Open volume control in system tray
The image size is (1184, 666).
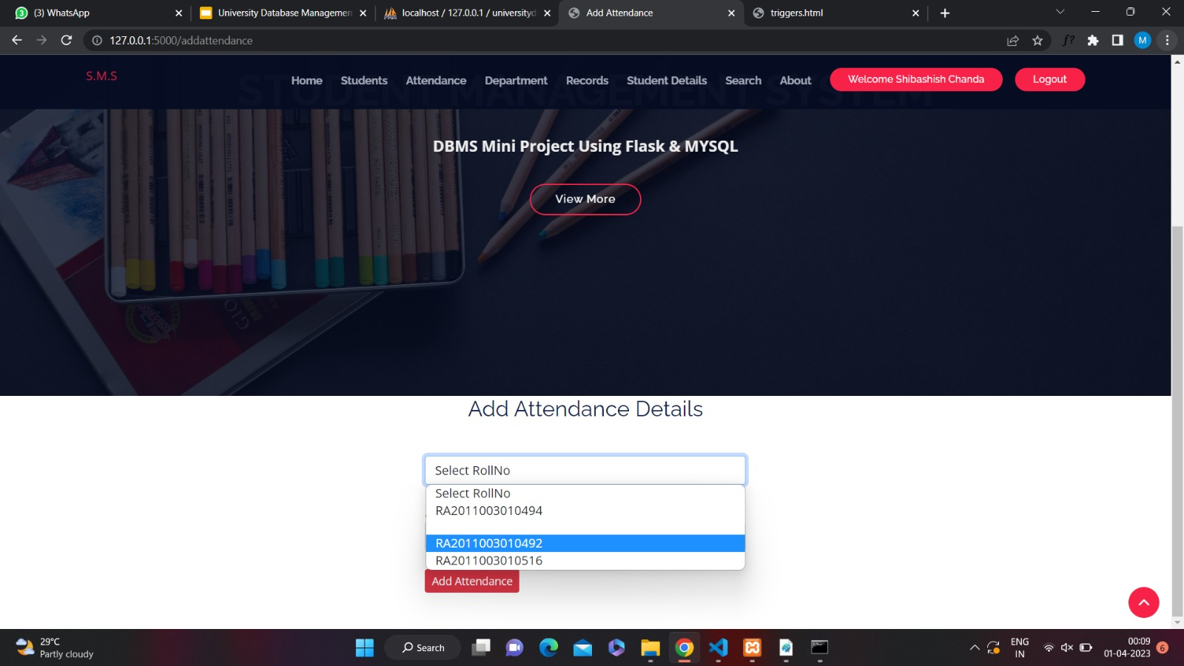tap(1067, 647)
